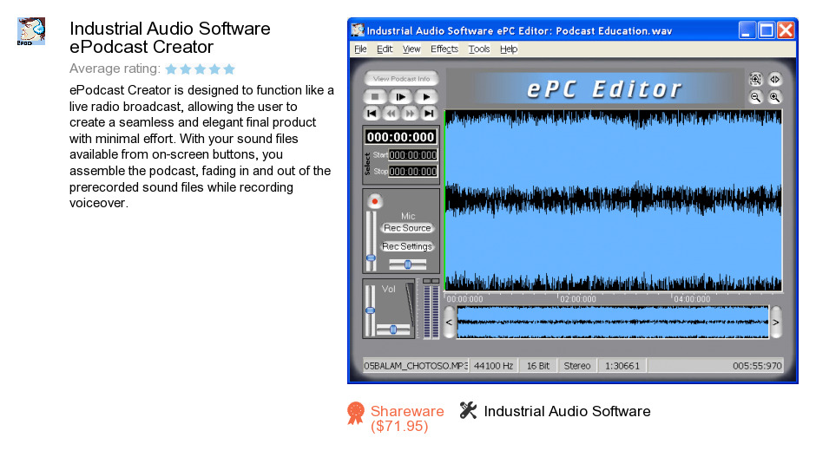Image resolution: width=816 pixels, height=457 pixels.
Task: Click the overview waveform navigator strip
Action: 613,323
